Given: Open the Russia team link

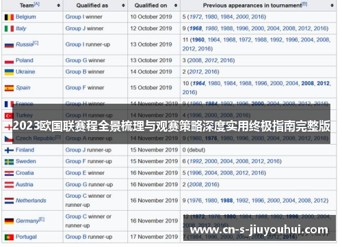Looking at the screenshot, I should click(x=25, y=44).
